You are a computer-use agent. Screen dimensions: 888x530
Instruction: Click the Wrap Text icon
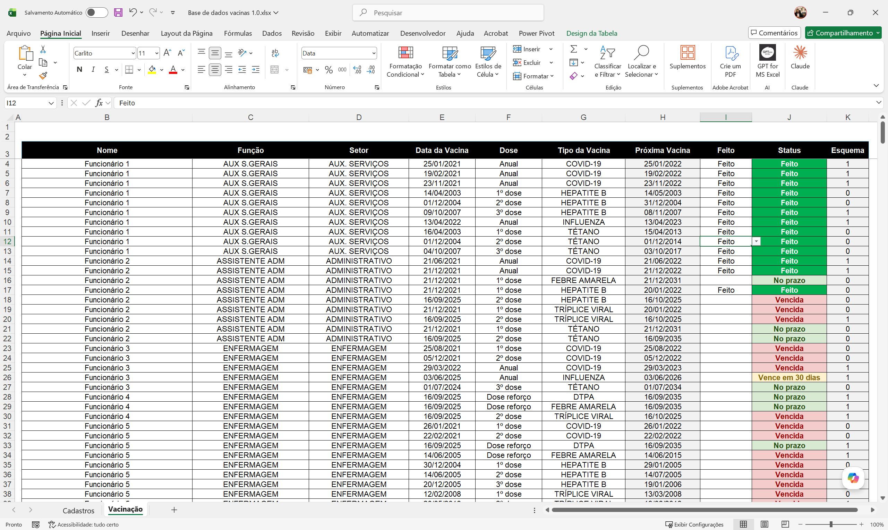pos(275,53)
